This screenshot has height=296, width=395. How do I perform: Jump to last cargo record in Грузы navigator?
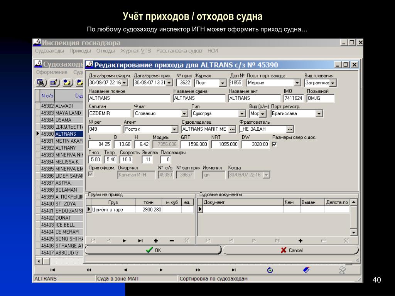click(140, 241)
